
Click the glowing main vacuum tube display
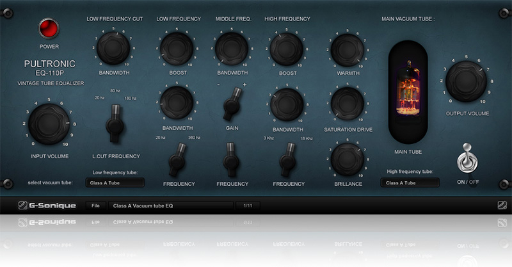(x=408, y=92)
